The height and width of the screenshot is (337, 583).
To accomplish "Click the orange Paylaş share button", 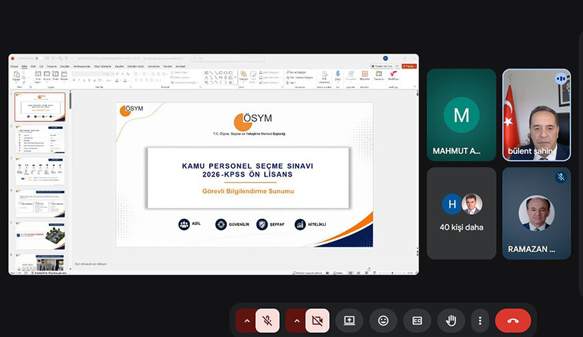I will tap(409, 66).
